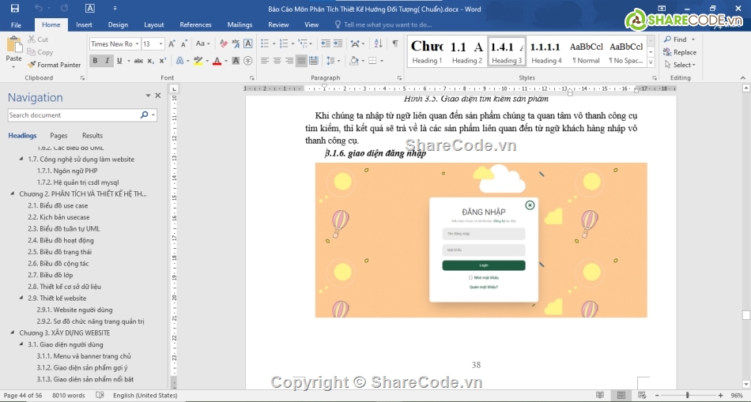Screen dimensions: 751x402
Task: Click the Sort A-Z icon
Action: [378, 44]
